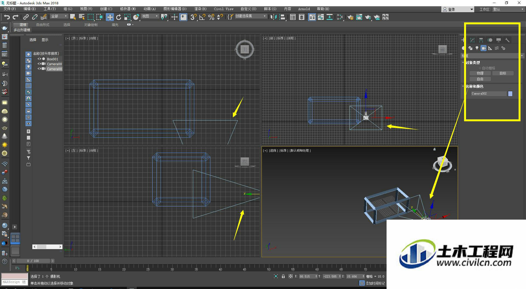Screen dimensions: 526x289
Task: Open the 创建选择集 named selection dropdown
Action: tap(251, 16)
